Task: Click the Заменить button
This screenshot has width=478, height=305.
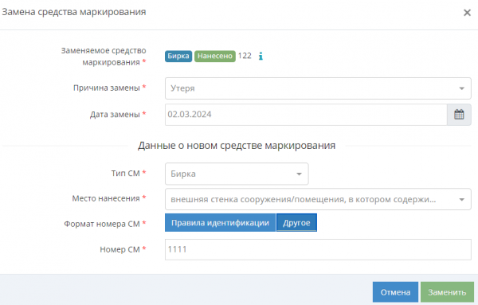Action: point(447,292)
